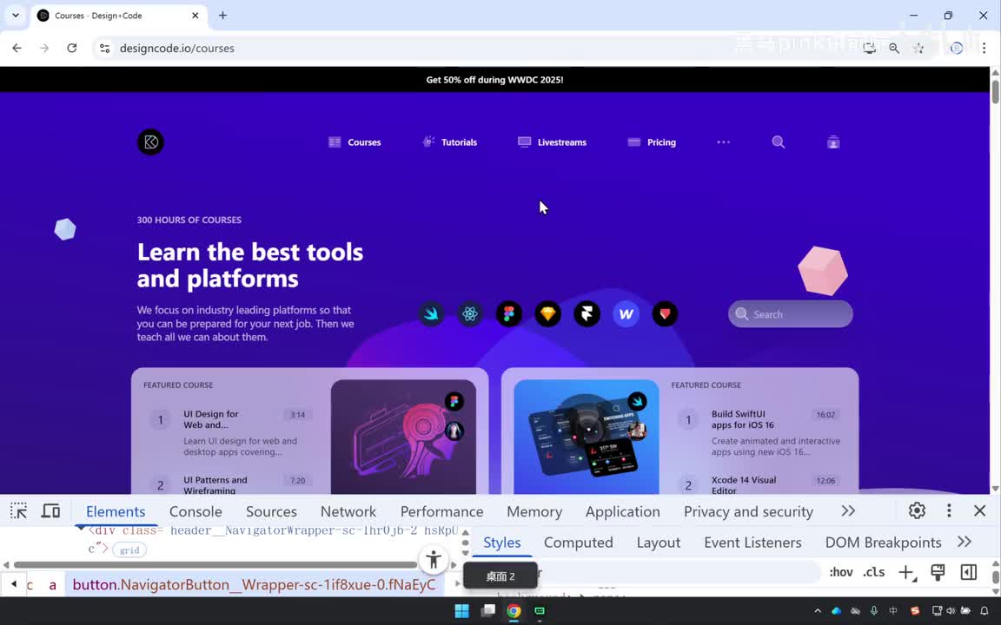This screenshot has width=1001, height=625.
Task: Toggle the device toolbar
Action: pyautogui.click(x=51, y=510)
